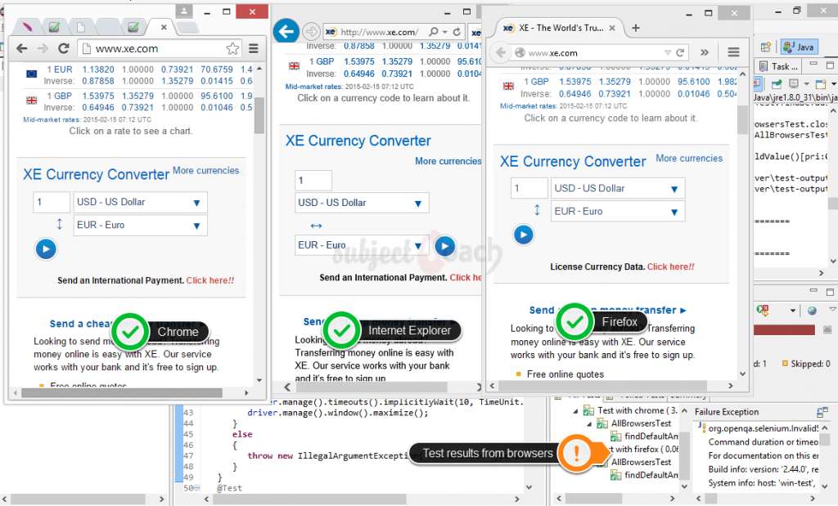
Task: Click 'More currencies' link in Firefox
Action: (689, 159)
